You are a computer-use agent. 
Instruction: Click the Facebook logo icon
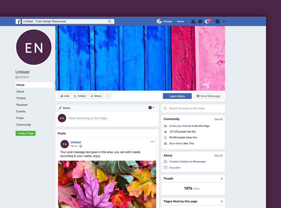click(x=18, y=21)
